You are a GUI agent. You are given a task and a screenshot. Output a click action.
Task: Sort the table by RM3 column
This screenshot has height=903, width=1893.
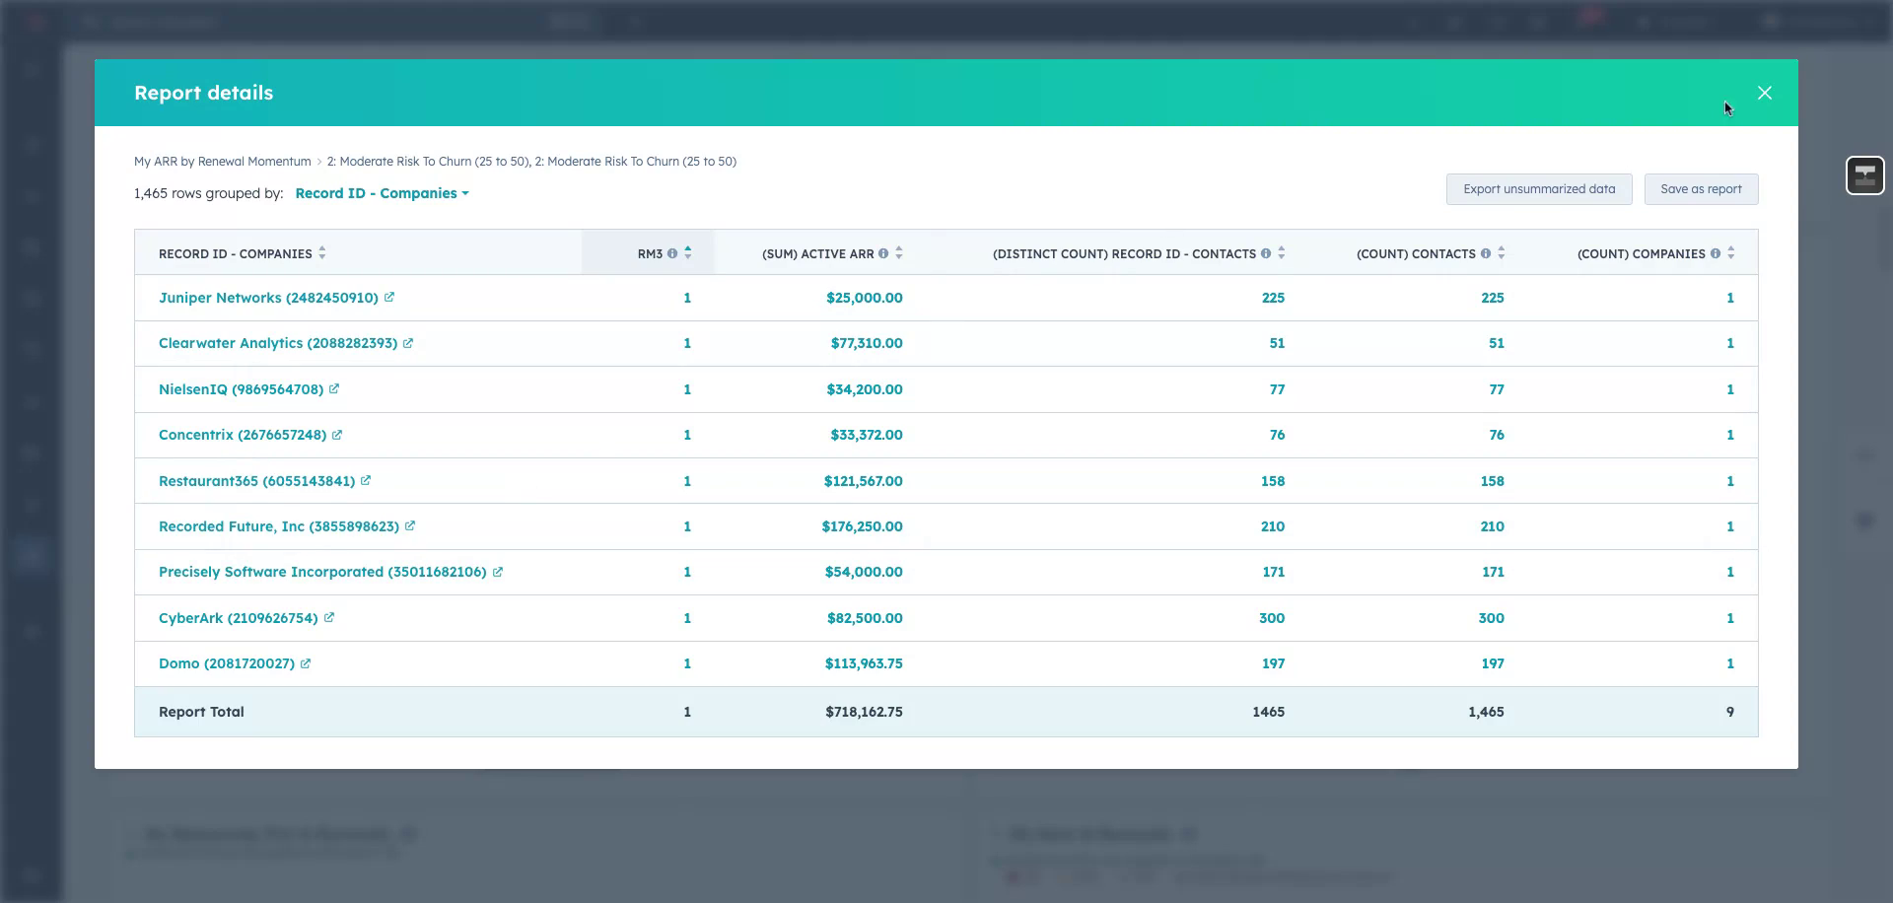(687, 252)
